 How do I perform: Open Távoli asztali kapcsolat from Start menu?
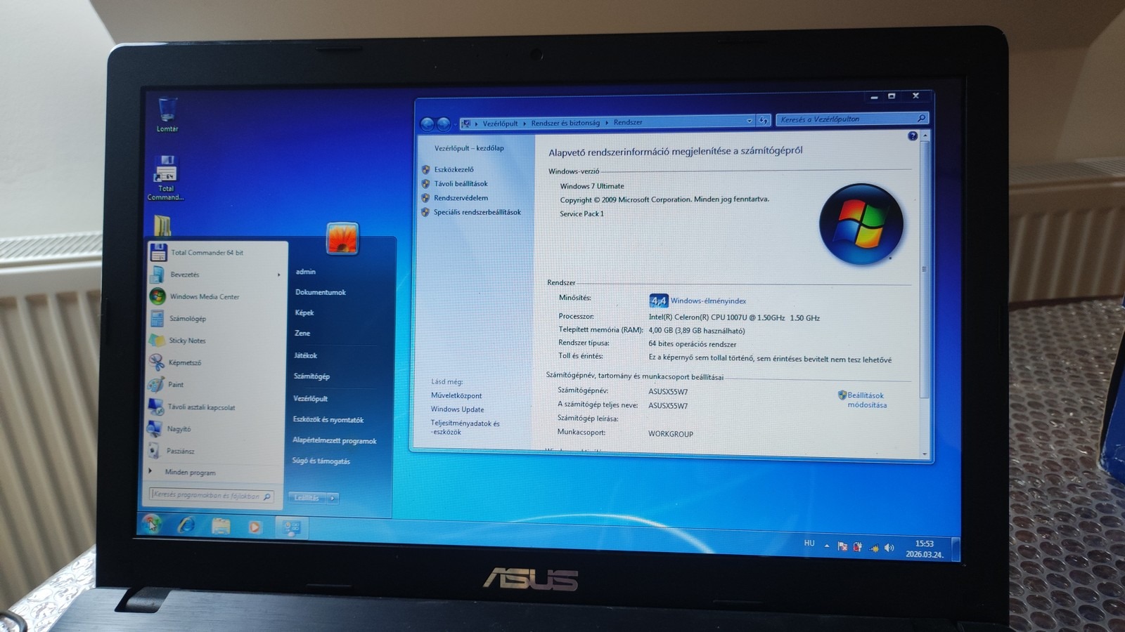[214, 407]
